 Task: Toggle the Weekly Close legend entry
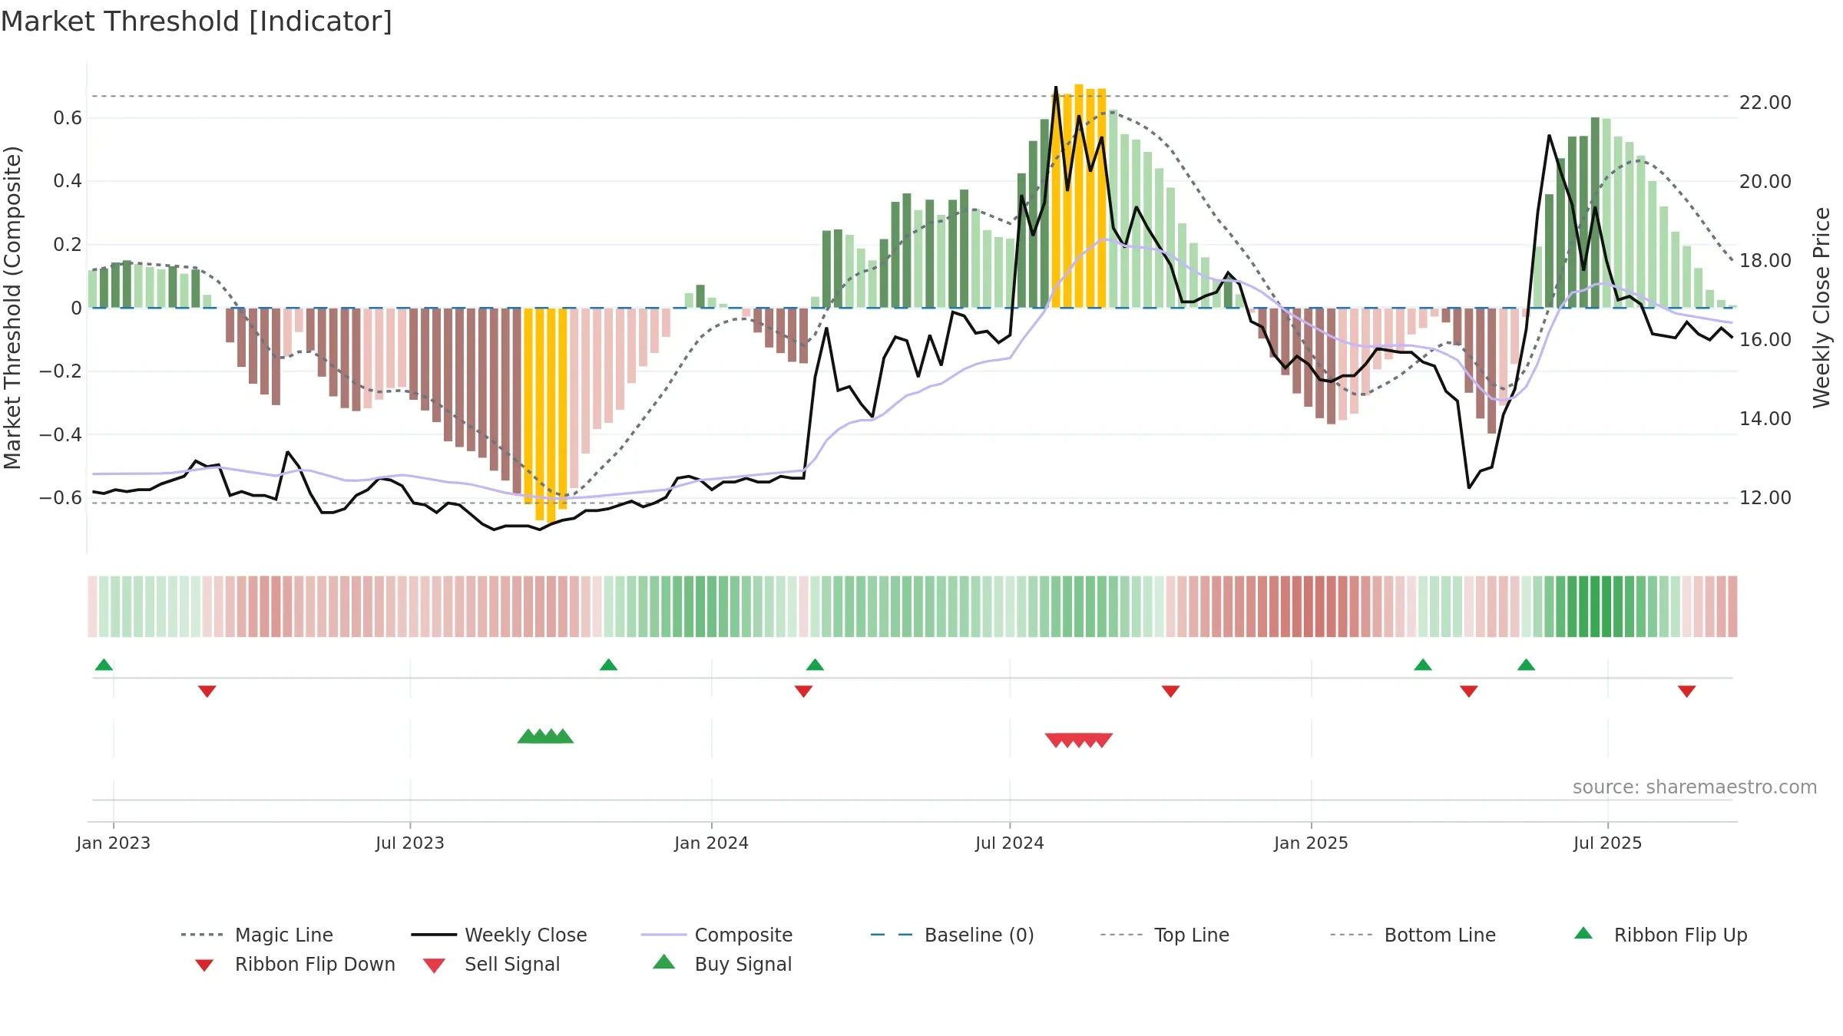(x=499, y=935)
